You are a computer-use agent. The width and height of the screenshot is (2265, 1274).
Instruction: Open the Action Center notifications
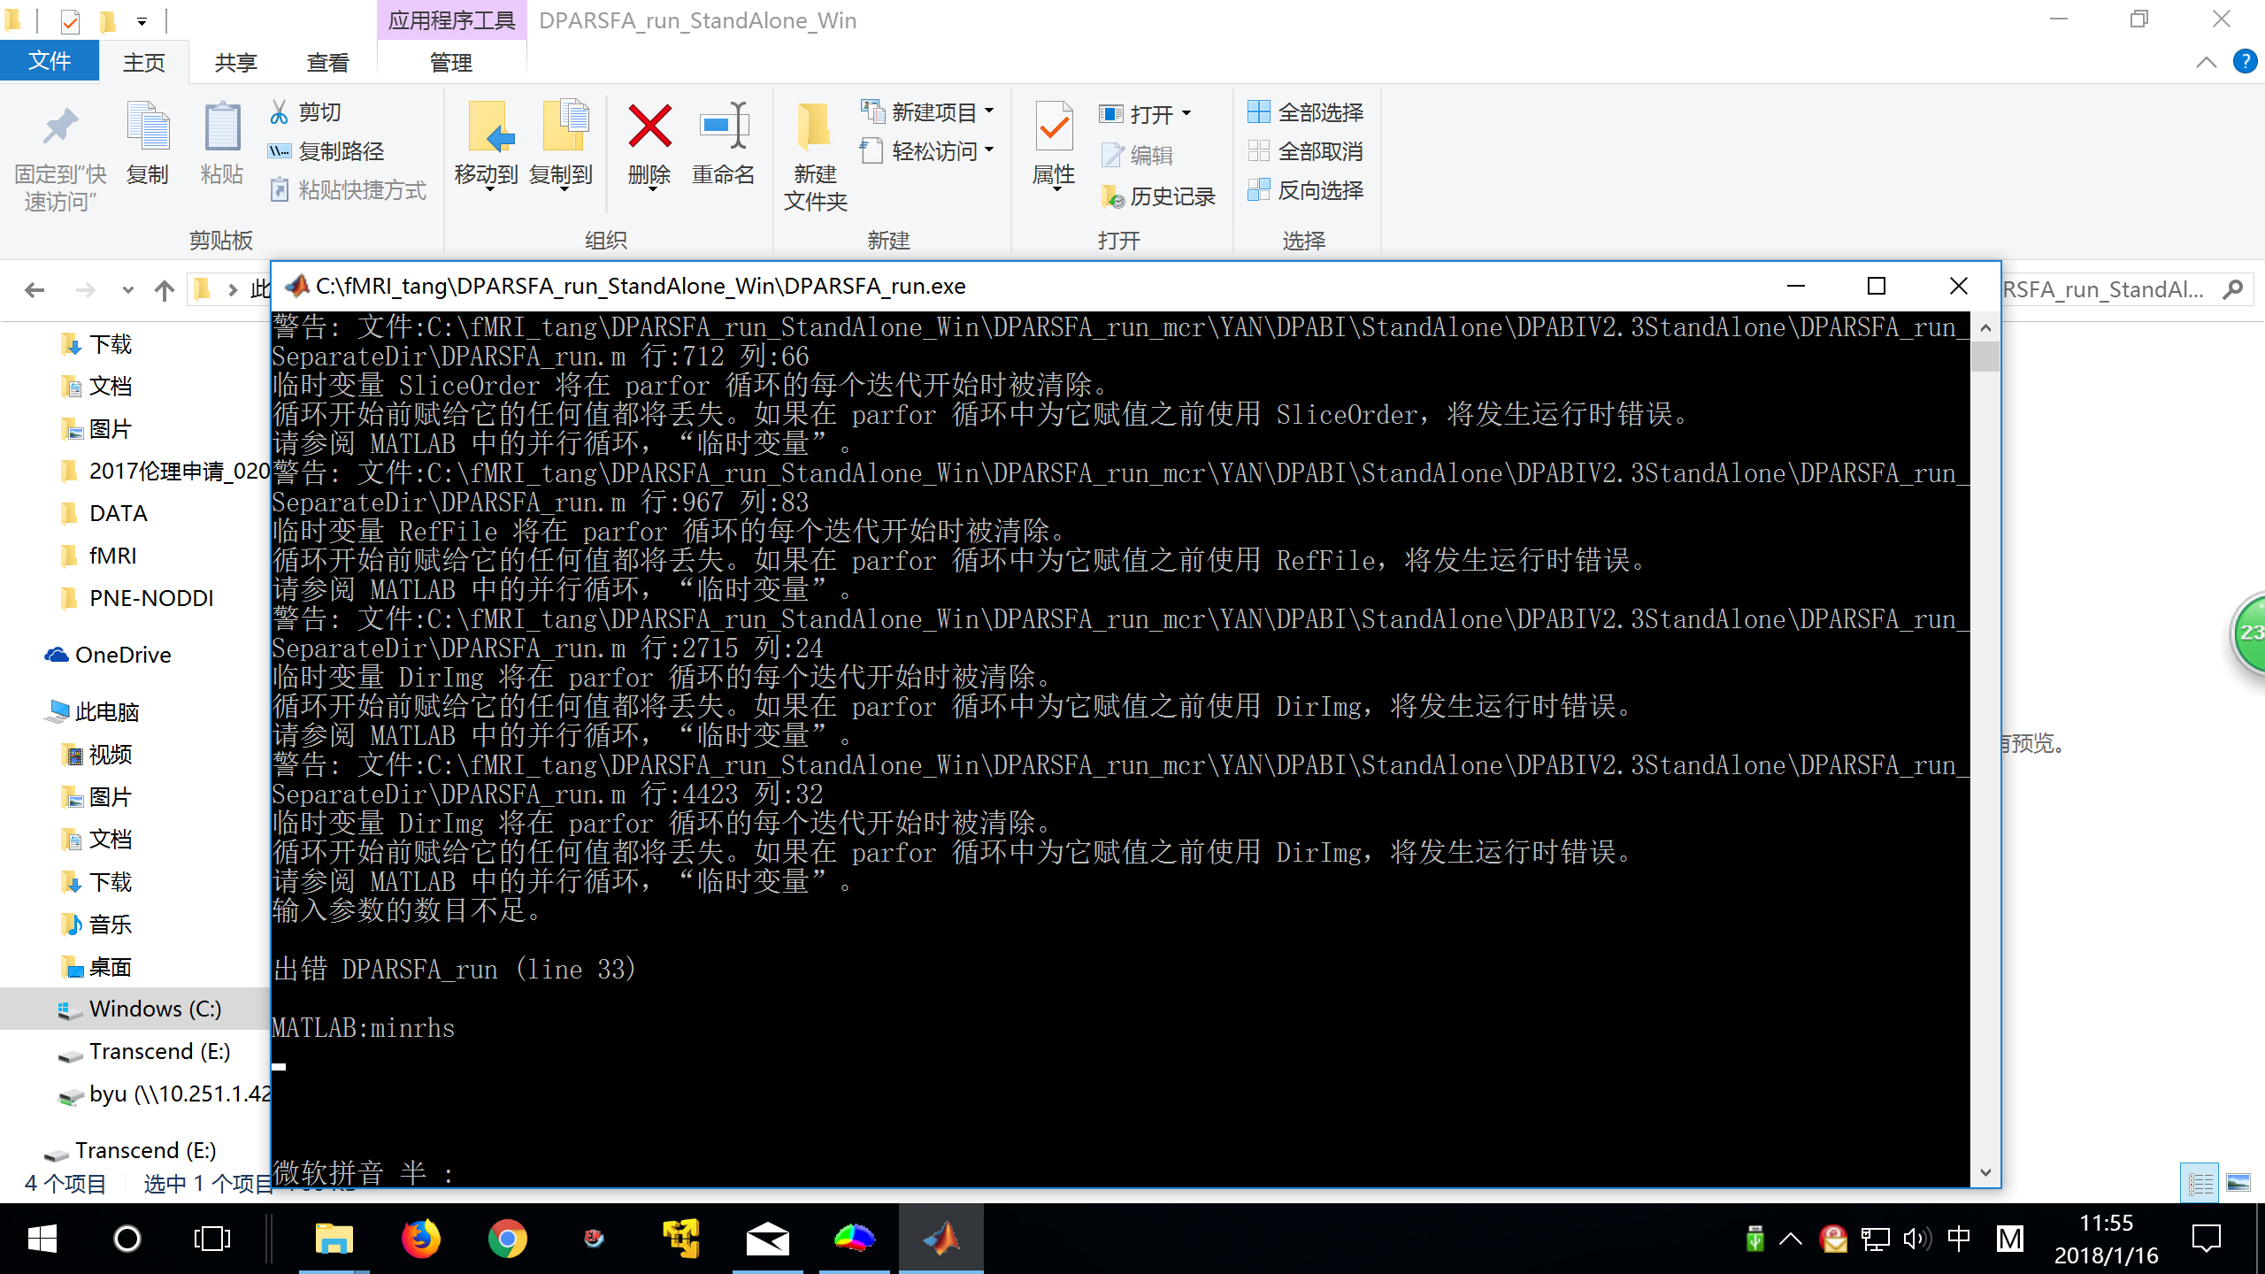[x=2207, y=1239]
